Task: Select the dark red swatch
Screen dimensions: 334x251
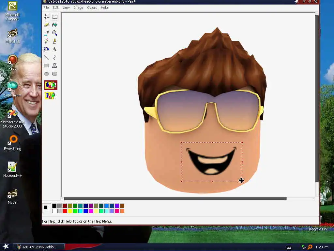Action: coord(65,206)
